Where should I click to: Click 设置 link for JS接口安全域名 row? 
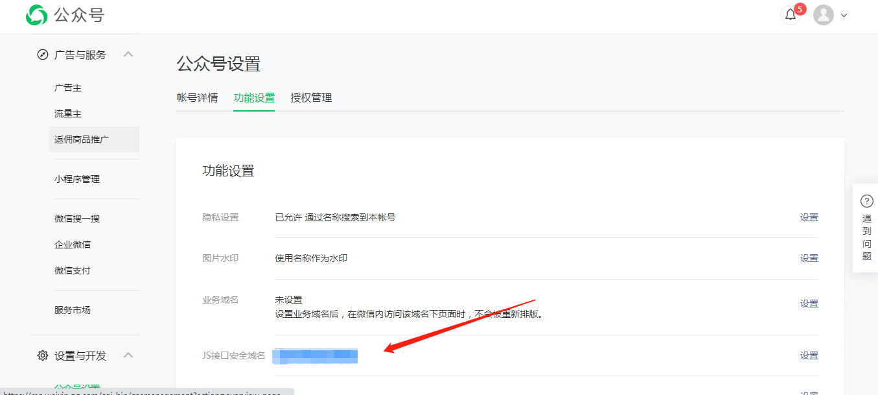coord(809,355)
